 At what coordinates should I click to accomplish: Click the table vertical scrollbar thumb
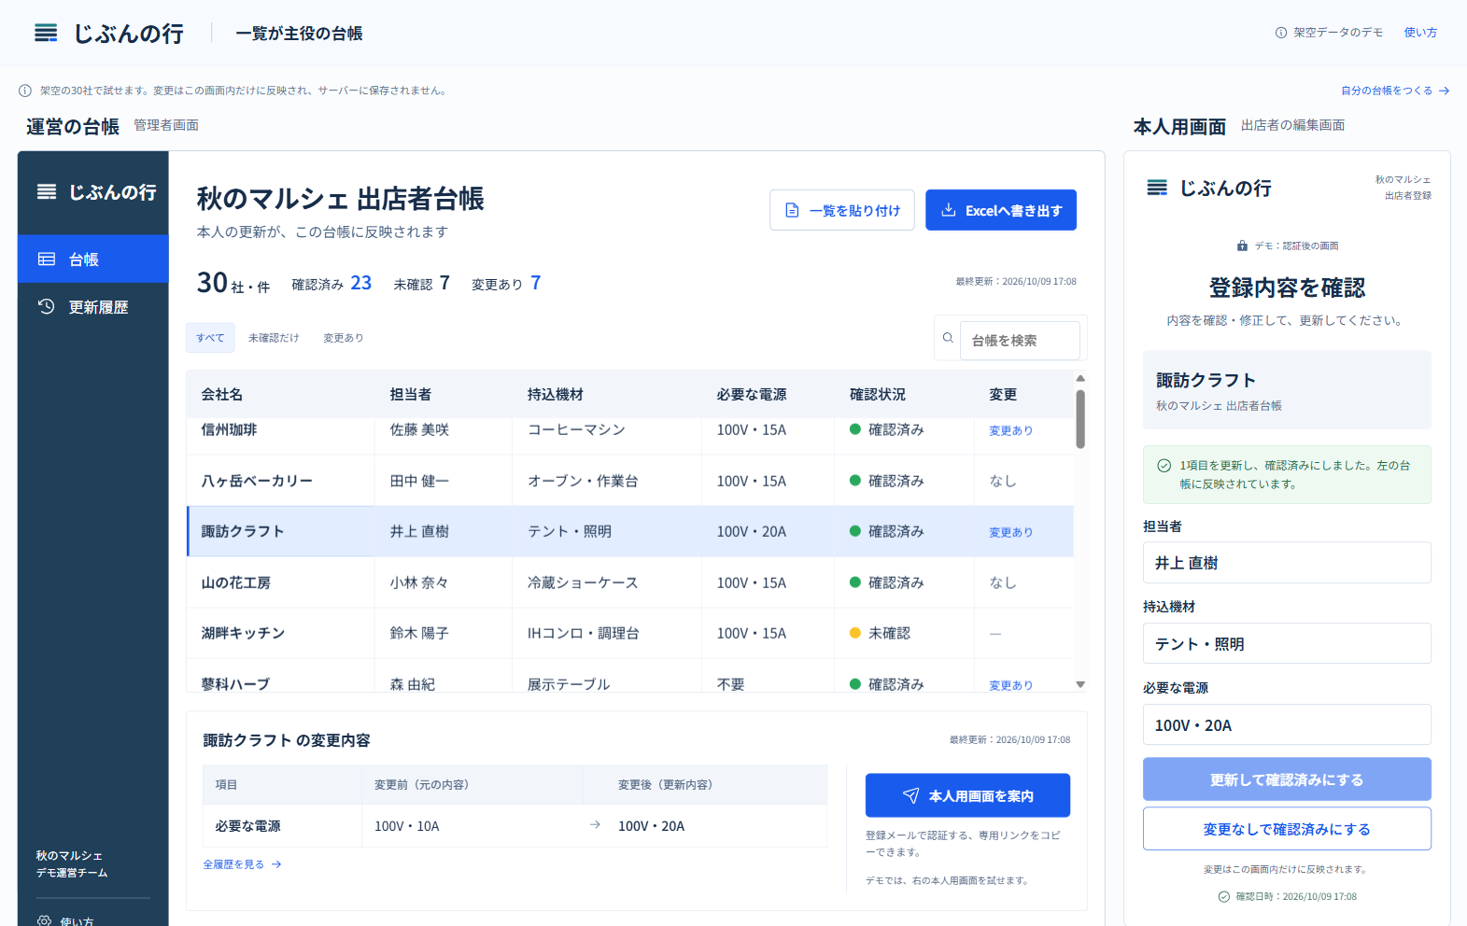click(1080, 419)
